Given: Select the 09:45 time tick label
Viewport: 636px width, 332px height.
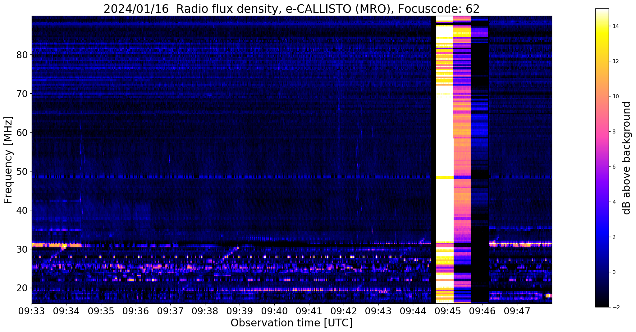Looking at the screenshot, I should (x=448, y=311).
